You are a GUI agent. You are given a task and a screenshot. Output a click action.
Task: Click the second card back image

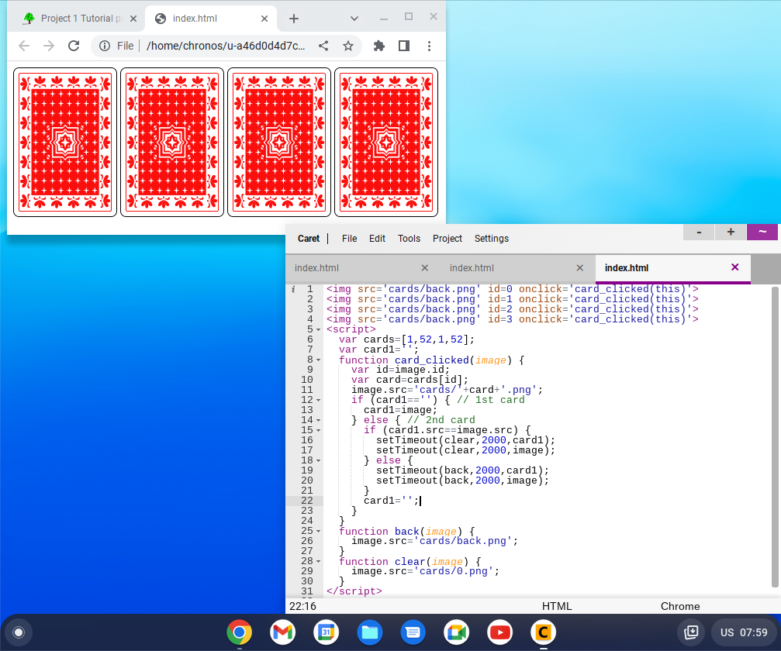tap(172, 142)
